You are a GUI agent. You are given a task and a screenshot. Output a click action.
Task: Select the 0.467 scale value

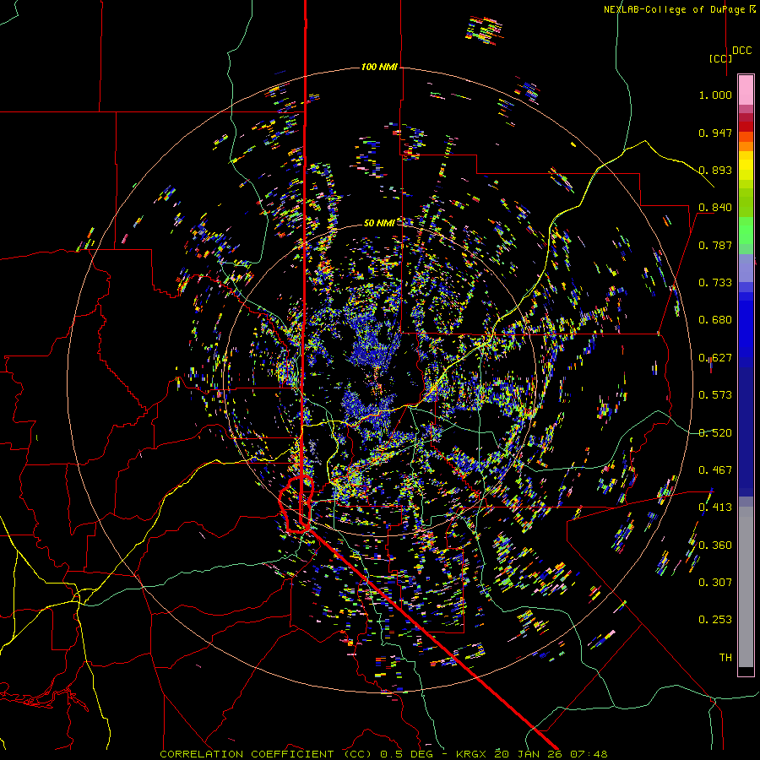(715, 470)
